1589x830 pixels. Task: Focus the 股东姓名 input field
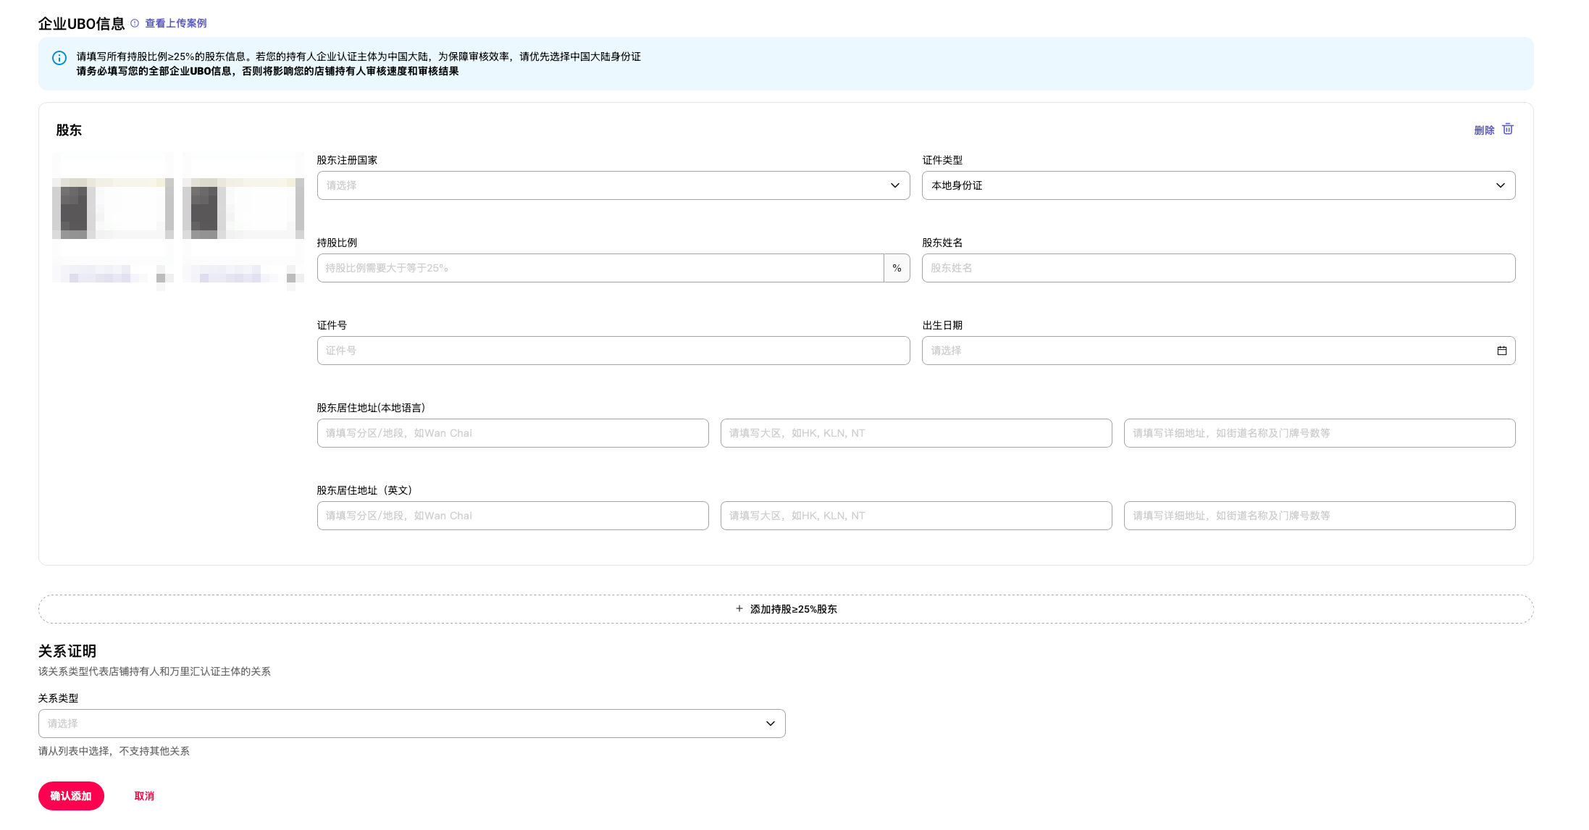coord(1218,268)
